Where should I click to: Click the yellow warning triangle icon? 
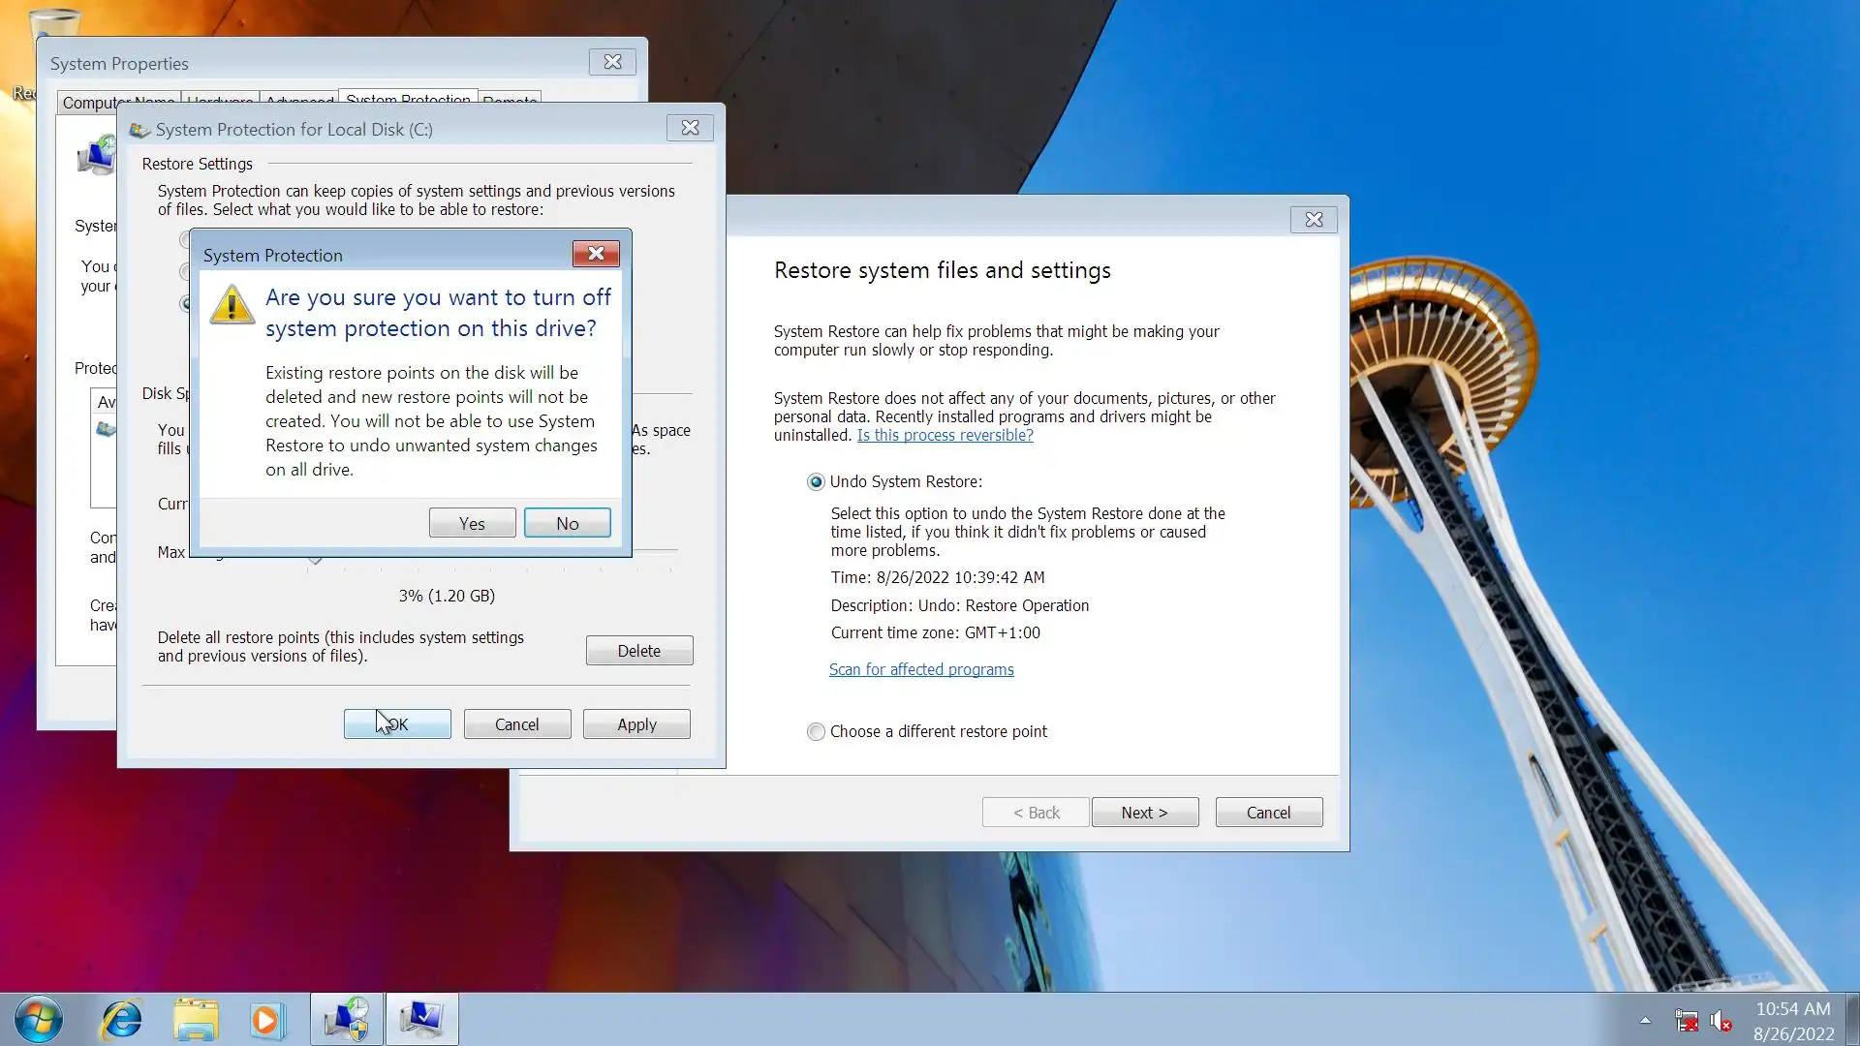coord(232,305)
